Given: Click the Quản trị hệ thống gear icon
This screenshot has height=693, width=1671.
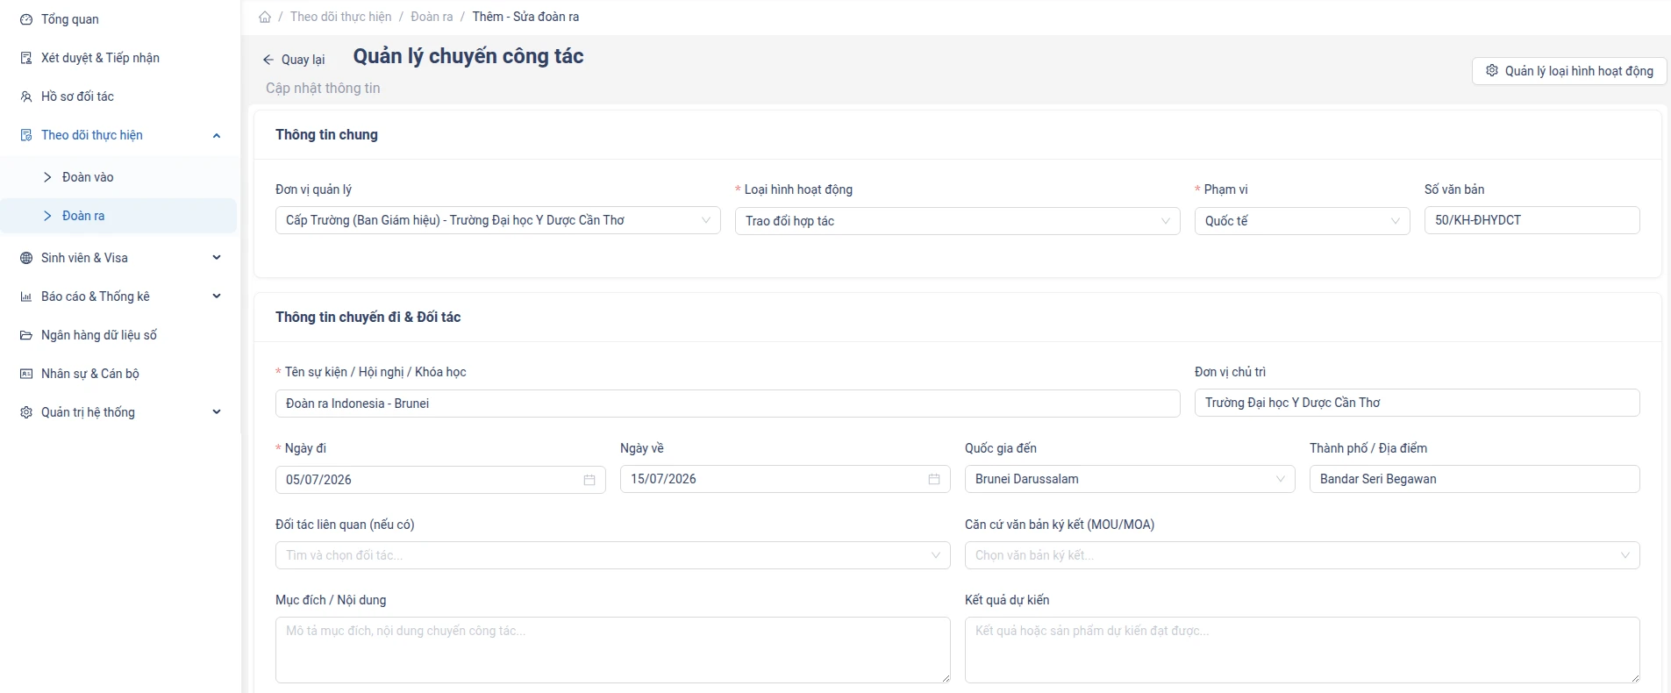Looking at the screenshot, I should tap(26, 412).
